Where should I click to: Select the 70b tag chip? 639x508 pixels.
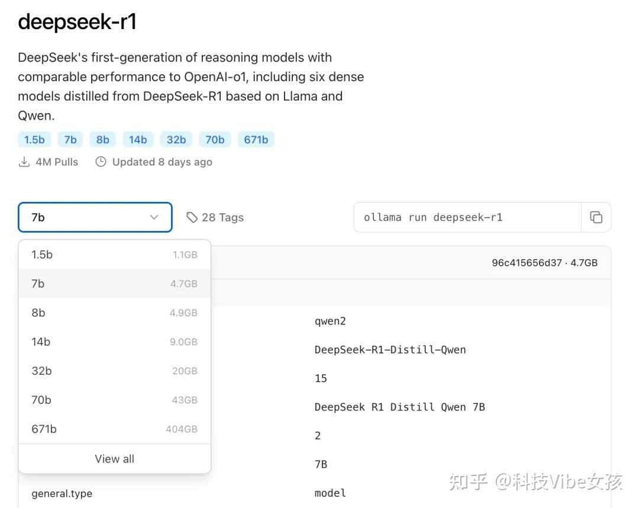[214, 139]
